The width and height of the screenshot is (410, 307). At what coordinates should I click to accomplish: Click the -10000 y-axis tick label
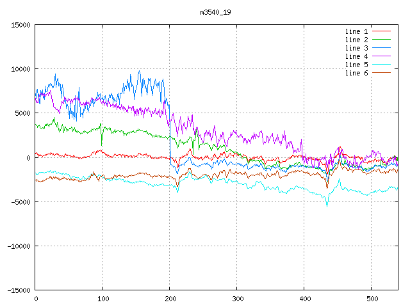click(19, 246)
